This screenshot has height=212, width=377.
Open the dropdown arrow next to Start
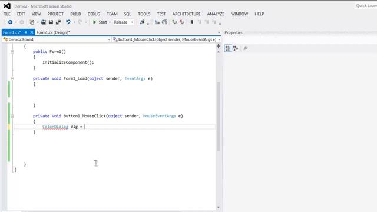pos(110,22)
